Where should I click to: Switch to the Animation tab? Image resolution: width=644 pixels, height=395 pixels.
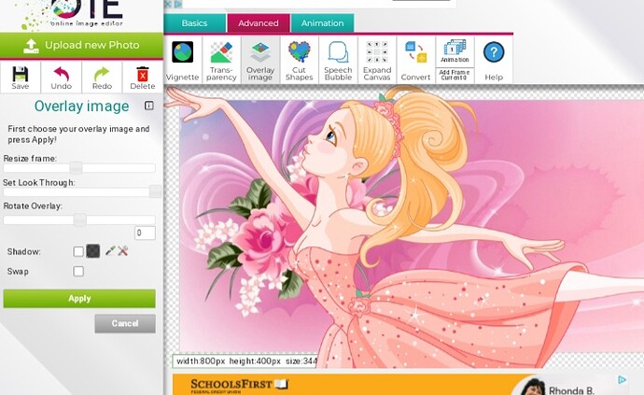click(x=321, y=23)
